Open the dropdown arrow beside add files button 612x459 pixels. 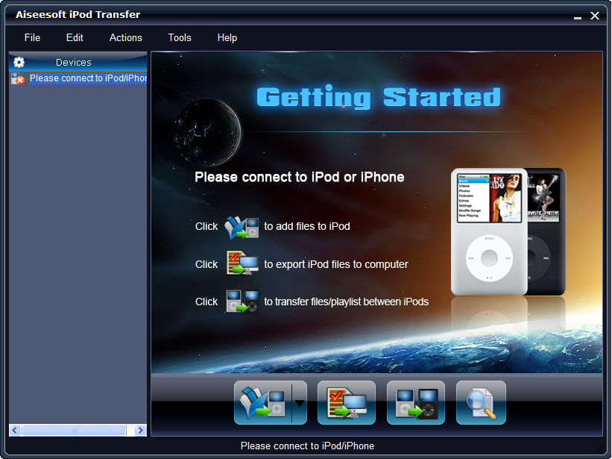point(300,403)
